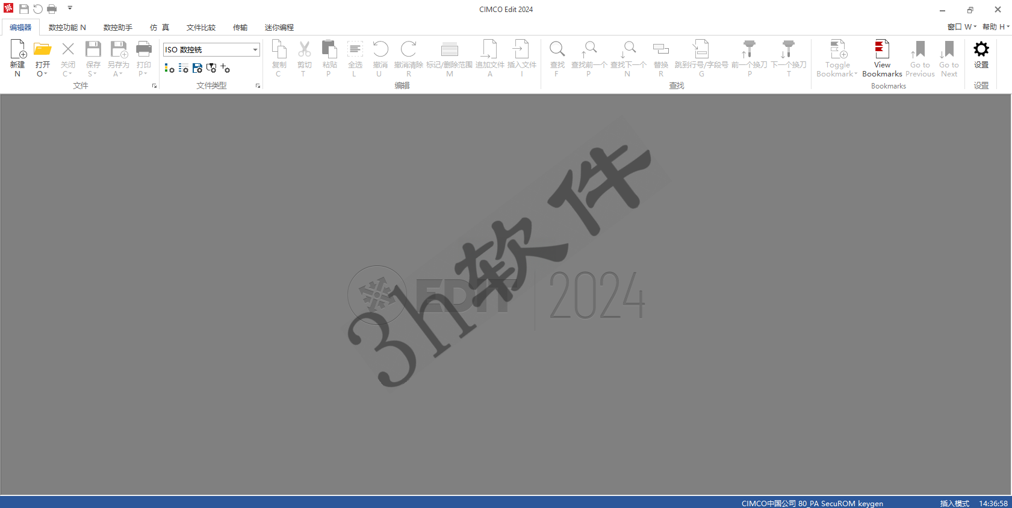Open the save/load settings disk-gear icon
1012x508 pixels.
click(x=197, y=69)
